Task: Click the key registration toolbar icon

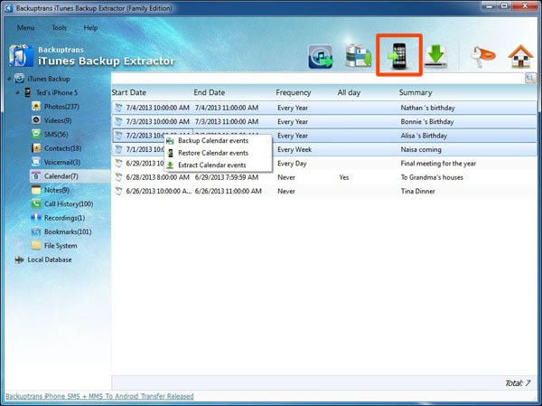Action: (483, 56)
